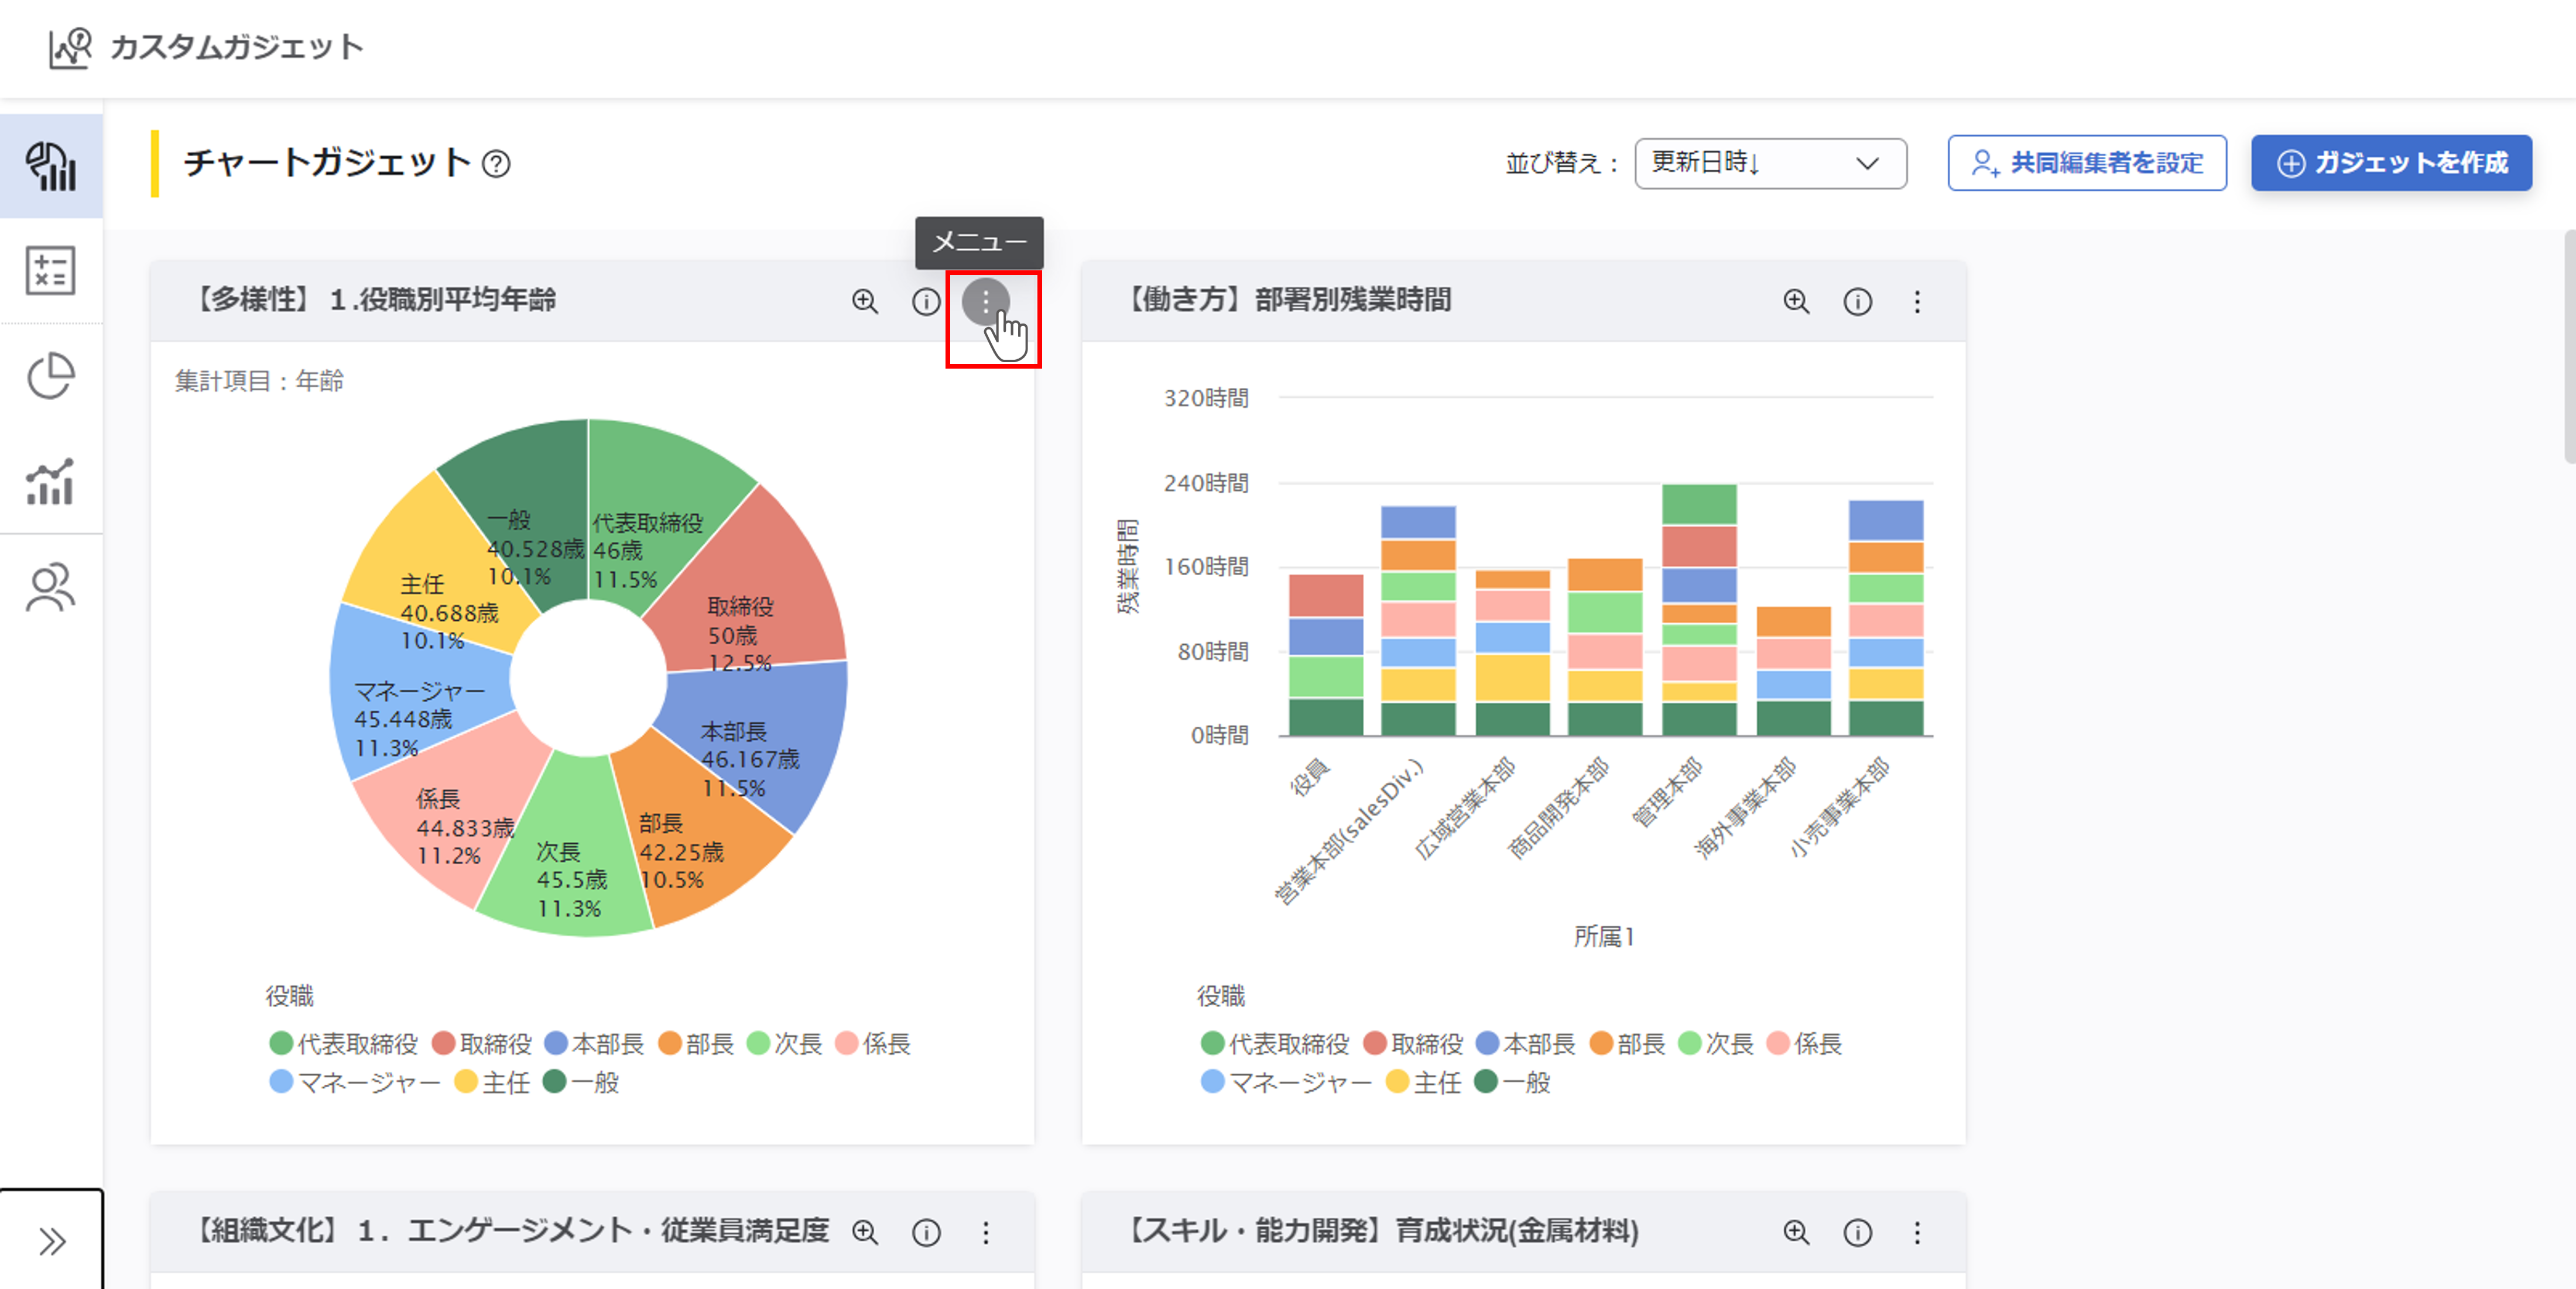Open the people sidebar icon
Screen dimensions: 2576x1289
[x=51, y=587]
